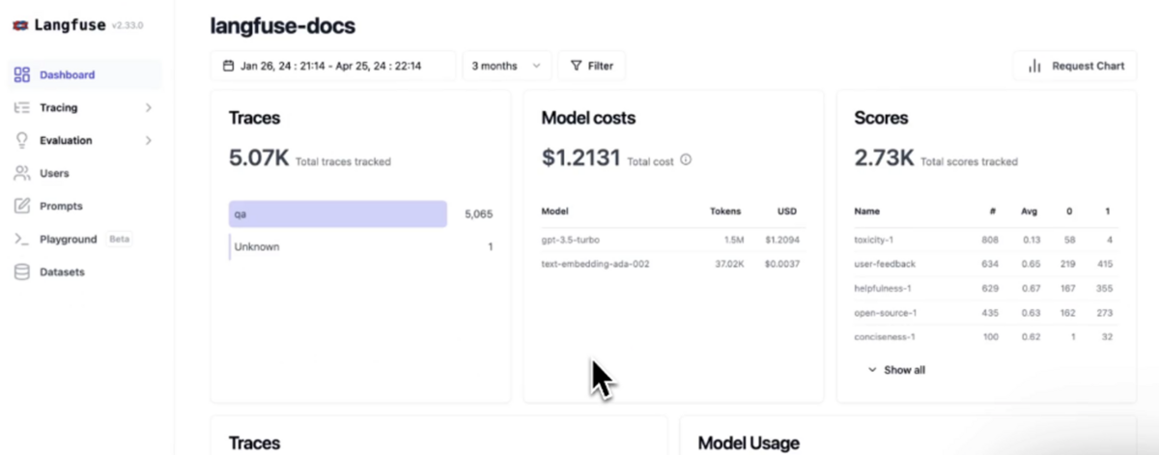1159x455 pixels.
Task: Expand the Evaluation submenu chevron
Action: coord(149,140)
